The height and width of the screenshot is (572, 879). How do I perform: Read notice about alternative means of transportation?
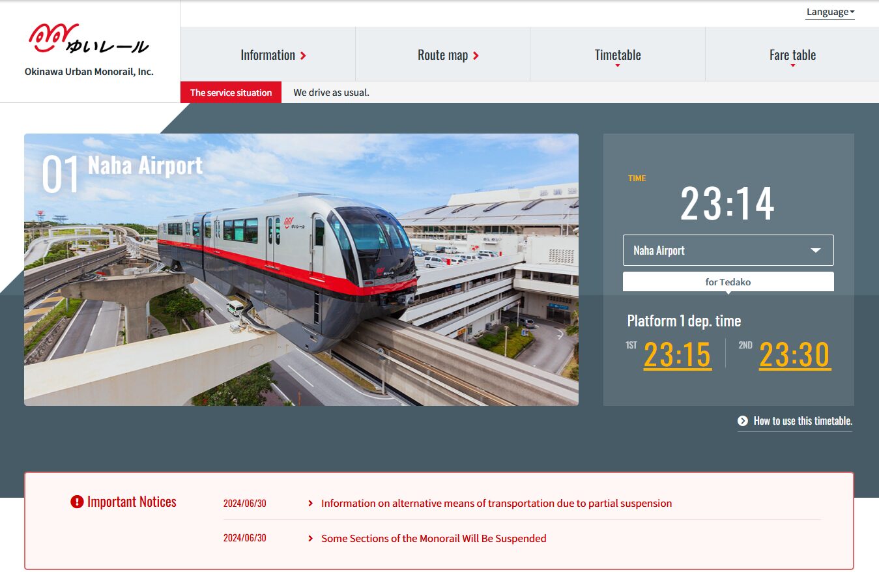496,504
